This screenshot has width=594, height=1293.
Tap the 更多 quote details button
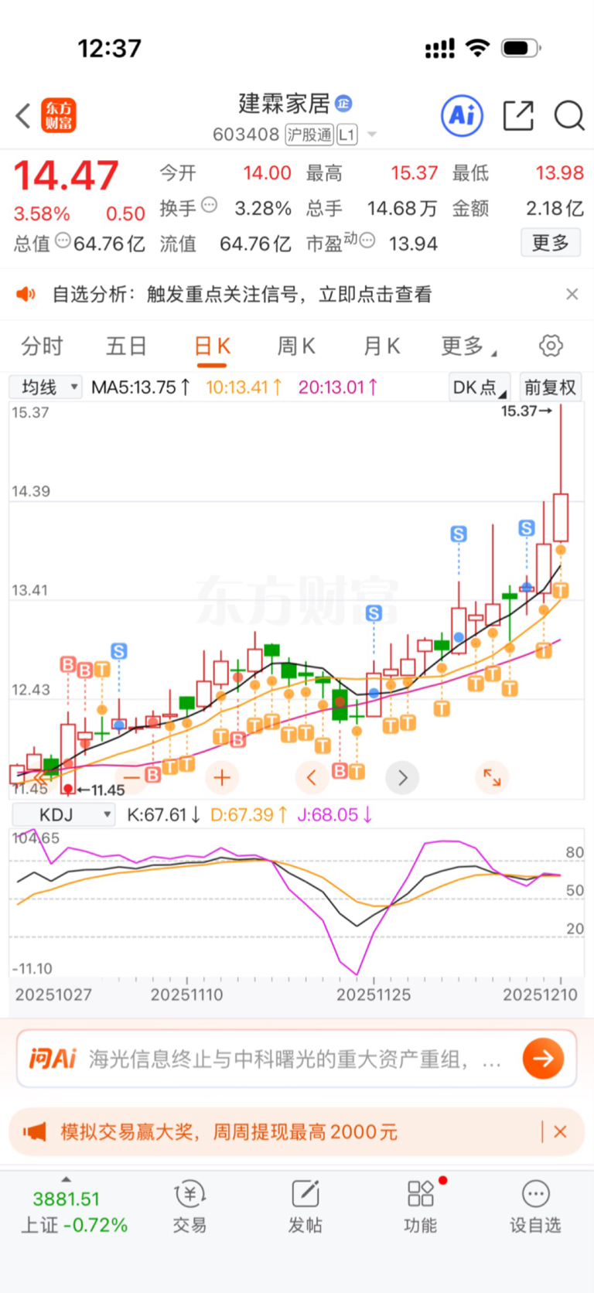click(x=551, y=243)
